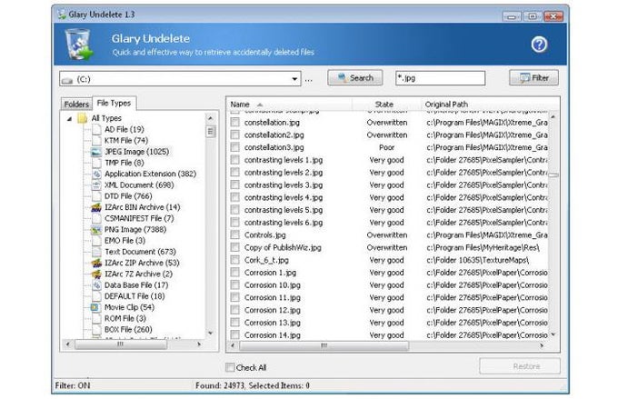Check the box for Controls.jpg
The height and width of the screenshot is (399, 618).
[x=234, y=234]
